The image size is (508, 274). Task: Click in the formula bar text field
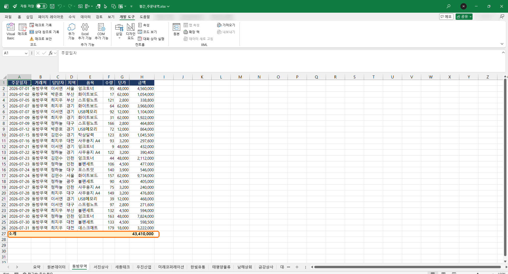[x=280, y=61]
